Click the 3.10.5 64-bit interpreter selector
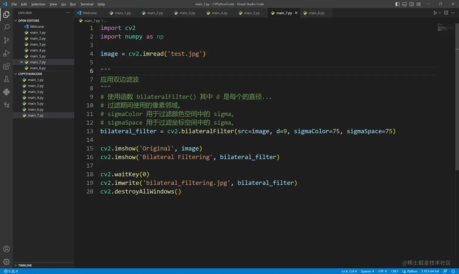The height and width of the screenshot is (274, 459). [430, 271]
